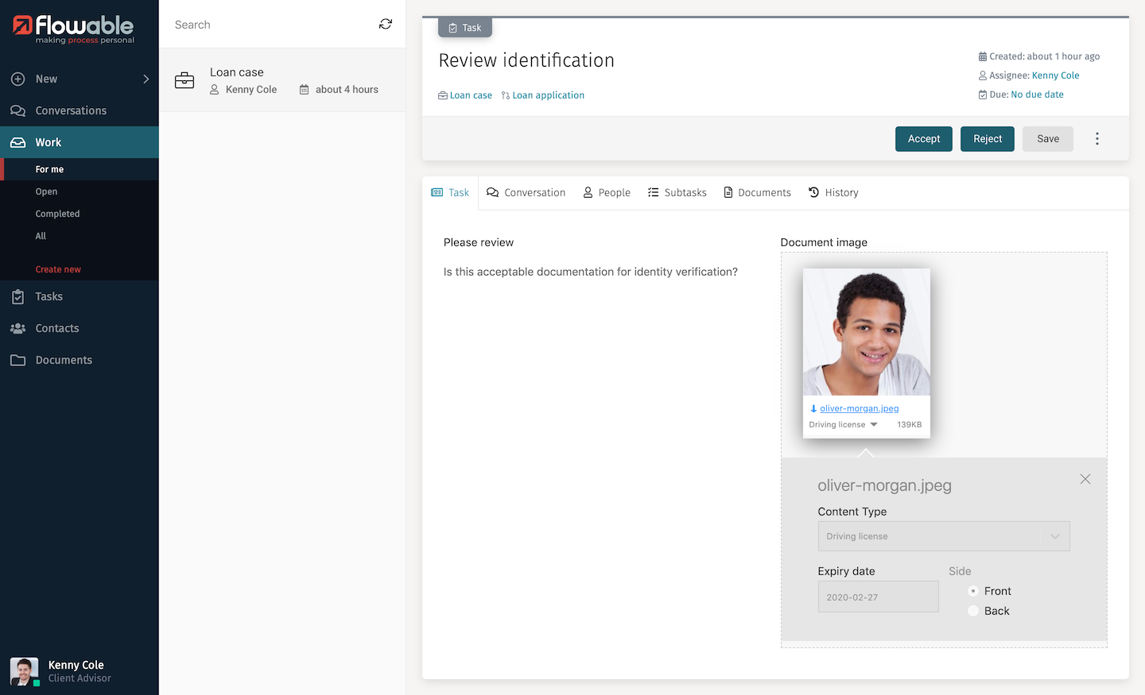The height and width of the screenshot is (695, 1145).
Task: Open the Documents folder in sidebar
Action: (x=63, y=360)
